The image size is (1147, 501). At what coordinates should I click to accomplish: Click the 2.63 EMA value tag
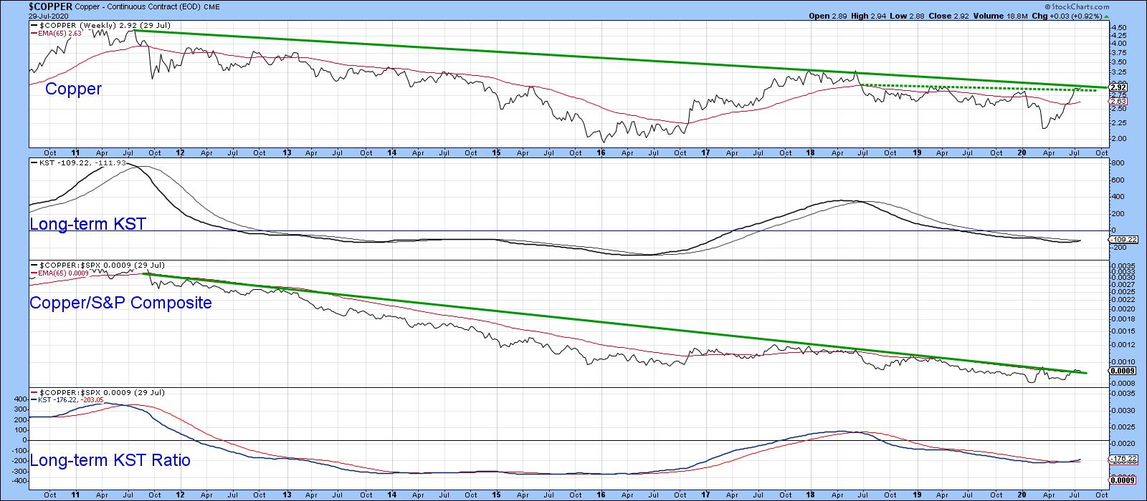click(1117, 102)
